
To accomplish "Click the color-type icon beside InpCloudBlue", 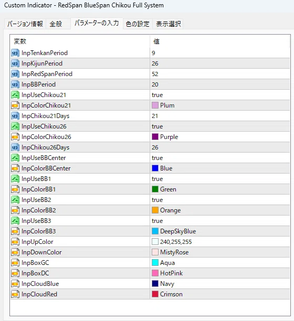I will tap(15, 284).
